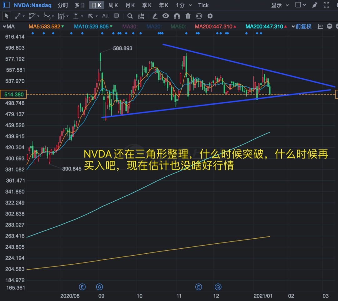Toggle the magnet snap mode

[177, 16]
